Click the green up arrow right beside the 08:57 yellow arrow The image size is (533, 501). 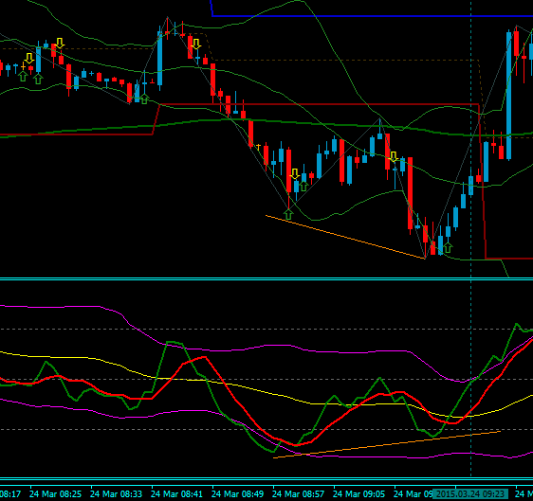(303, 186)
